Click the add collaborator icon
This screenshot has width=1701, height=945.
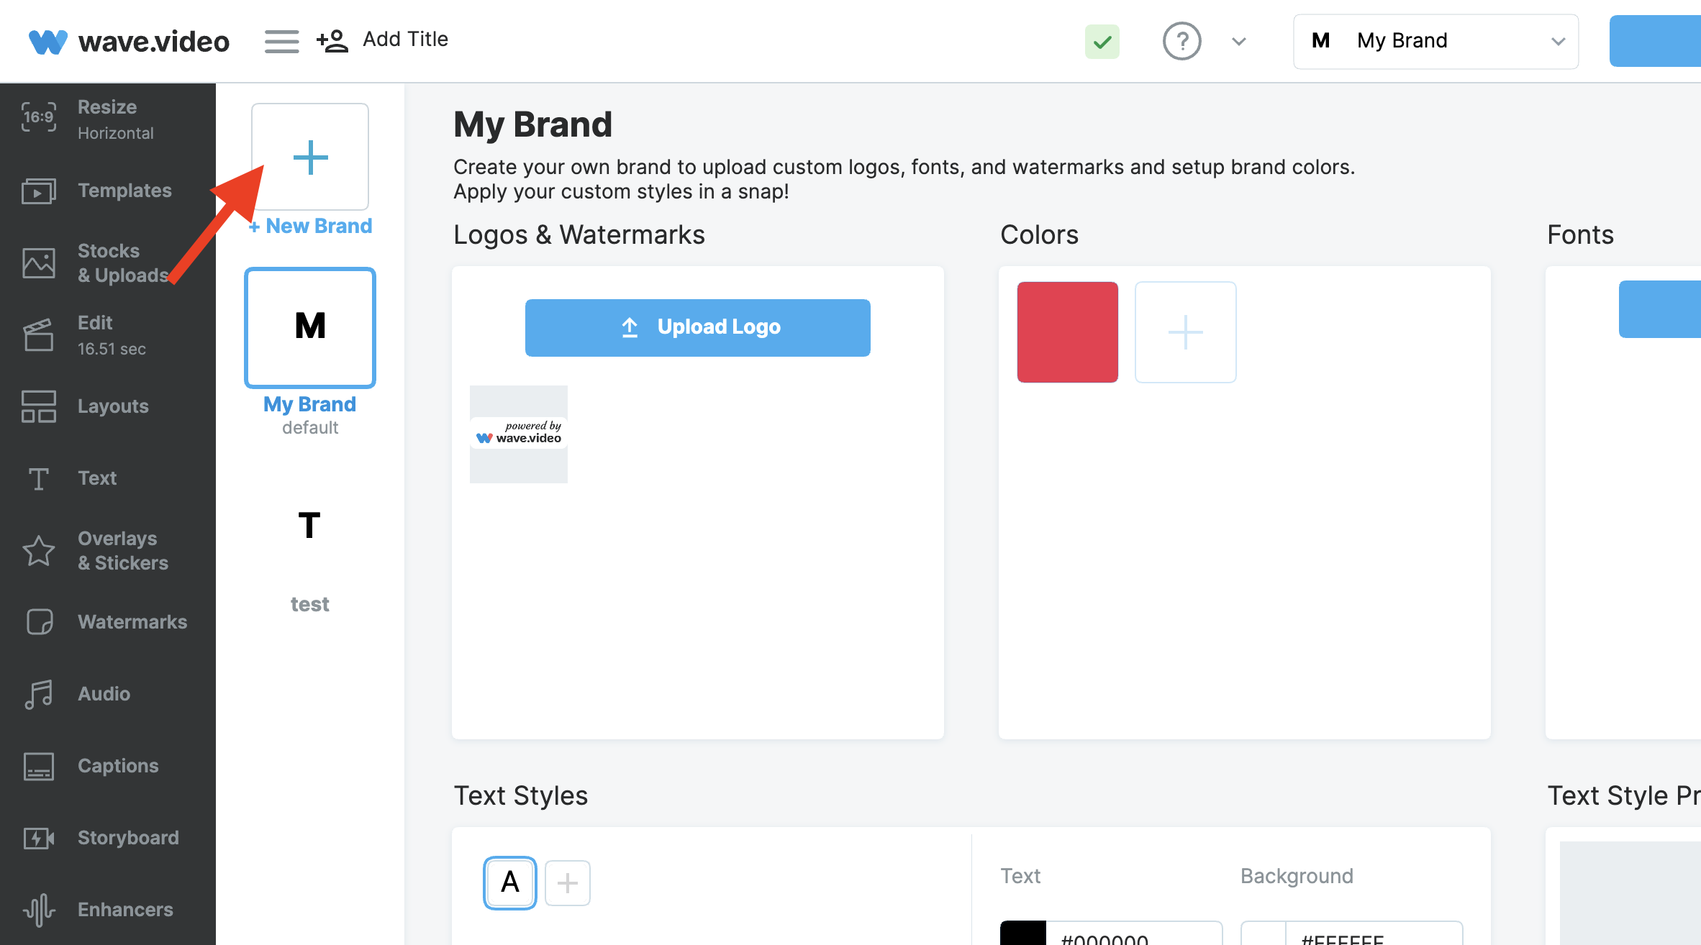(x=332, y=41)
